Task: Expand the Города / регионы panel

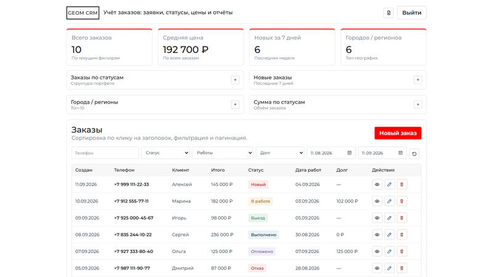Action: coord(235,105)
